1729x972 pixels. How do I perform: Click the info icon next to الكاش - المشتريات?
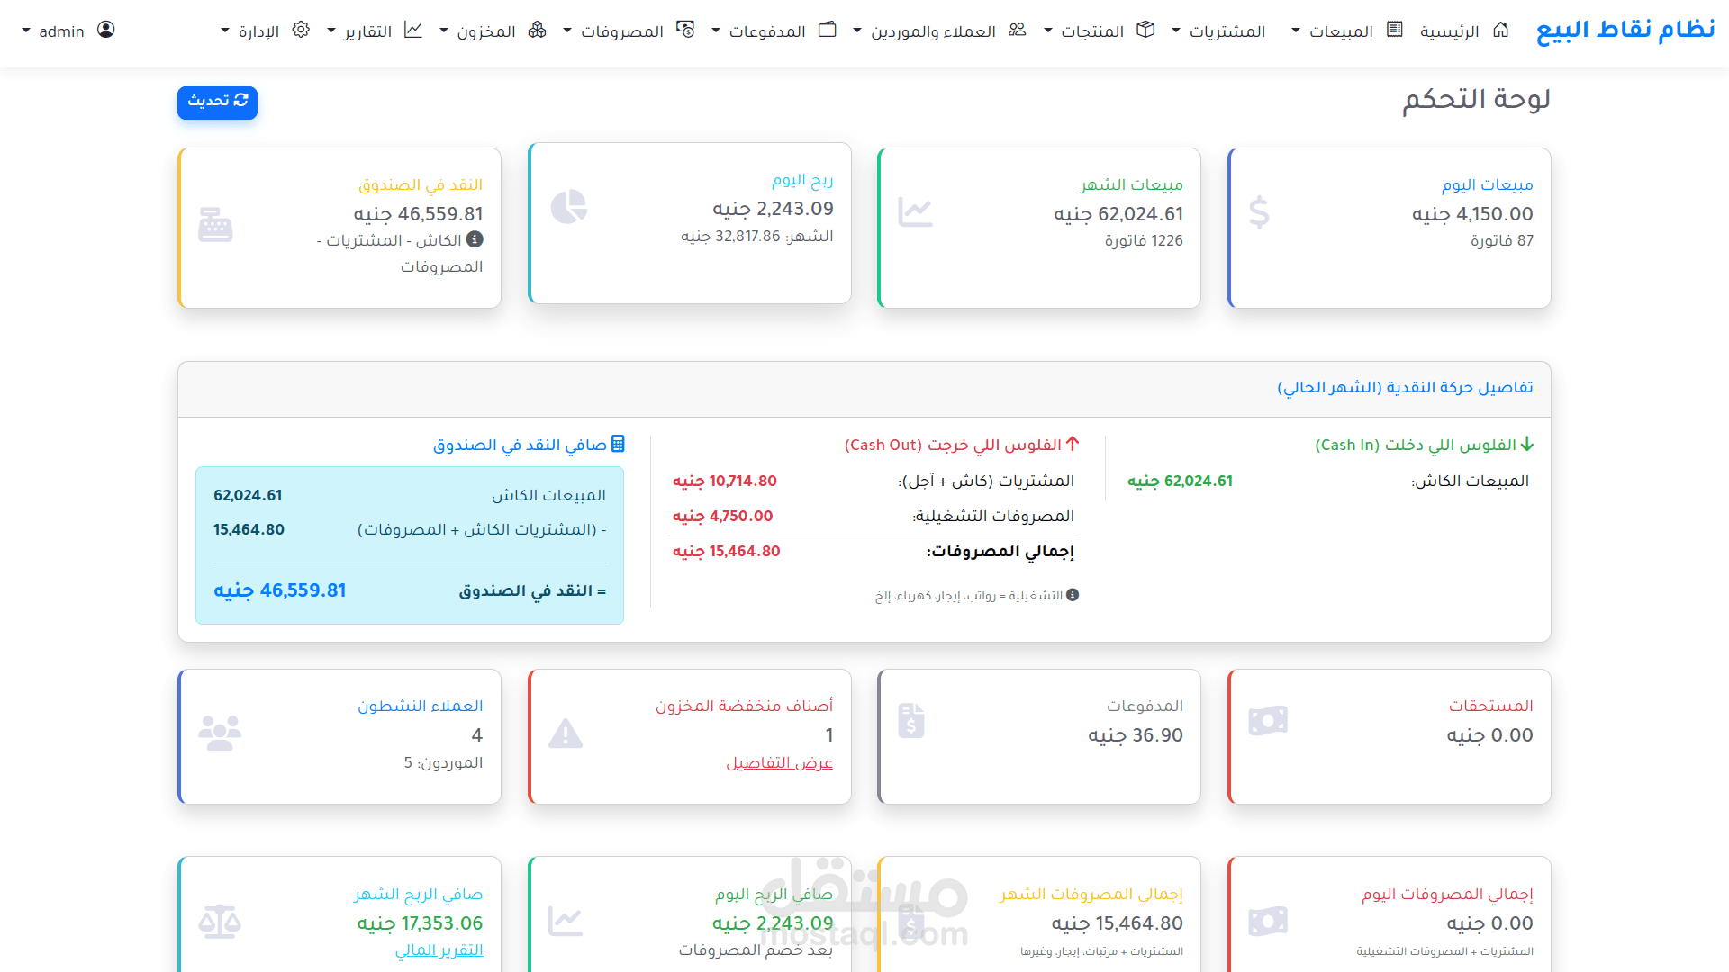coord(475,239)
